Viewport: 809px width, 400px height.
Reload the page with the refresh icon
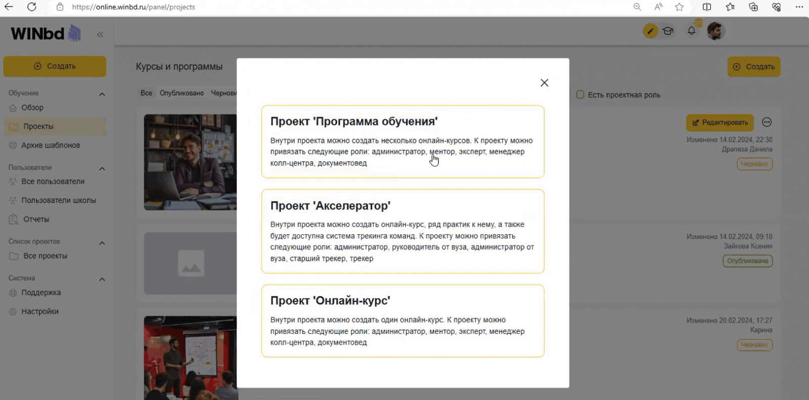[32, 7]
